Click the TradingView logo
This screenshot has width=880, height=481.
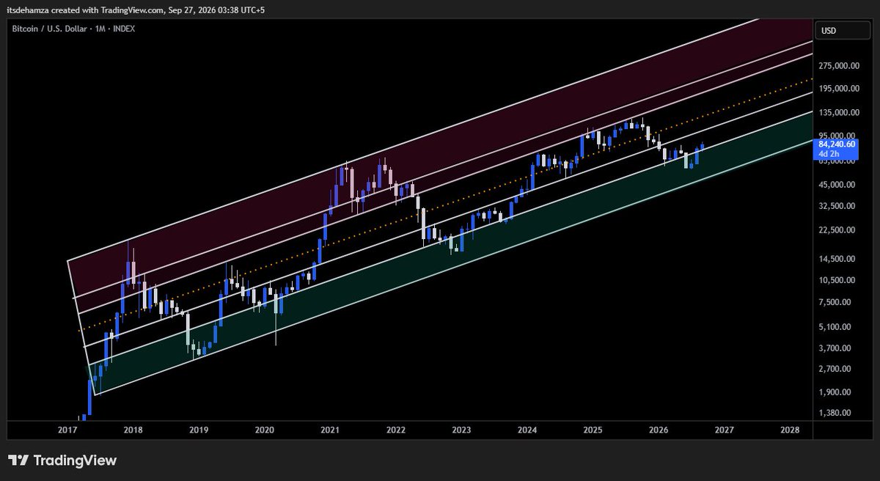pos(62,460)
